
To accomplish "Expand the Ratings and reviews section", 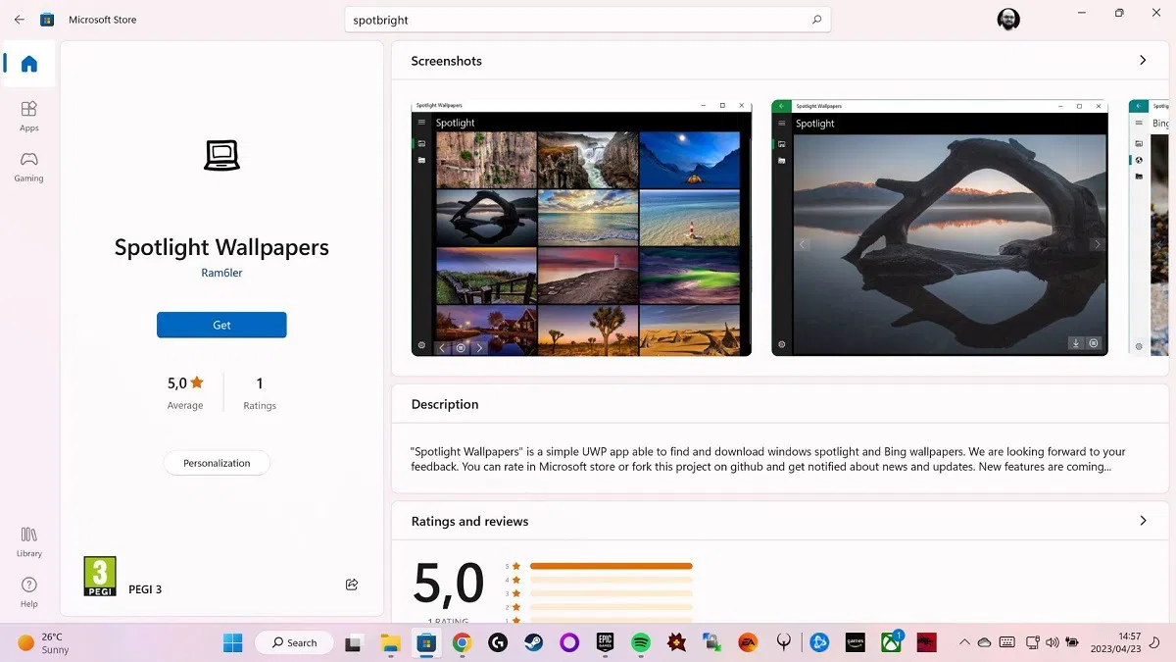I will pos(1143,521).
